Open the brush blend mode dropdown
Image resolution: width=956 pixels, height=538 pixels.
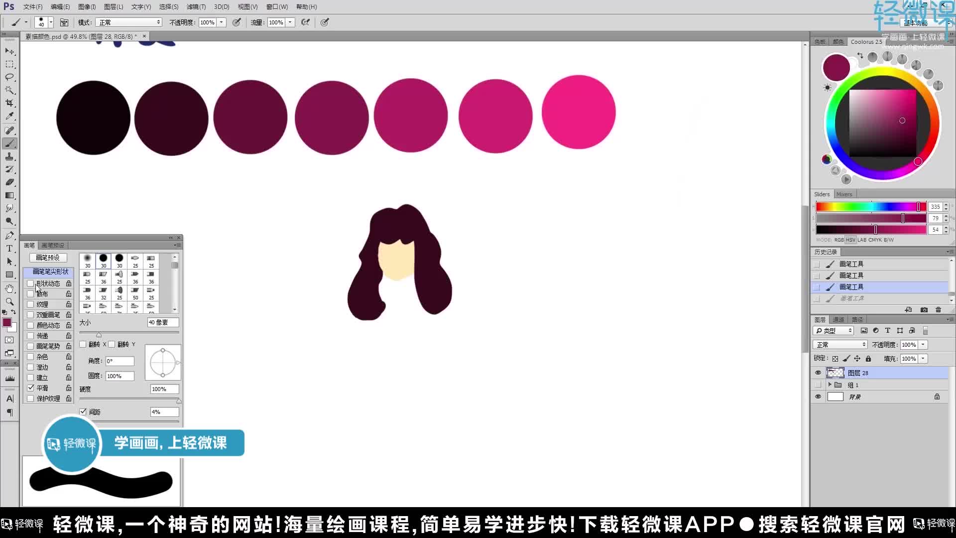129,22
